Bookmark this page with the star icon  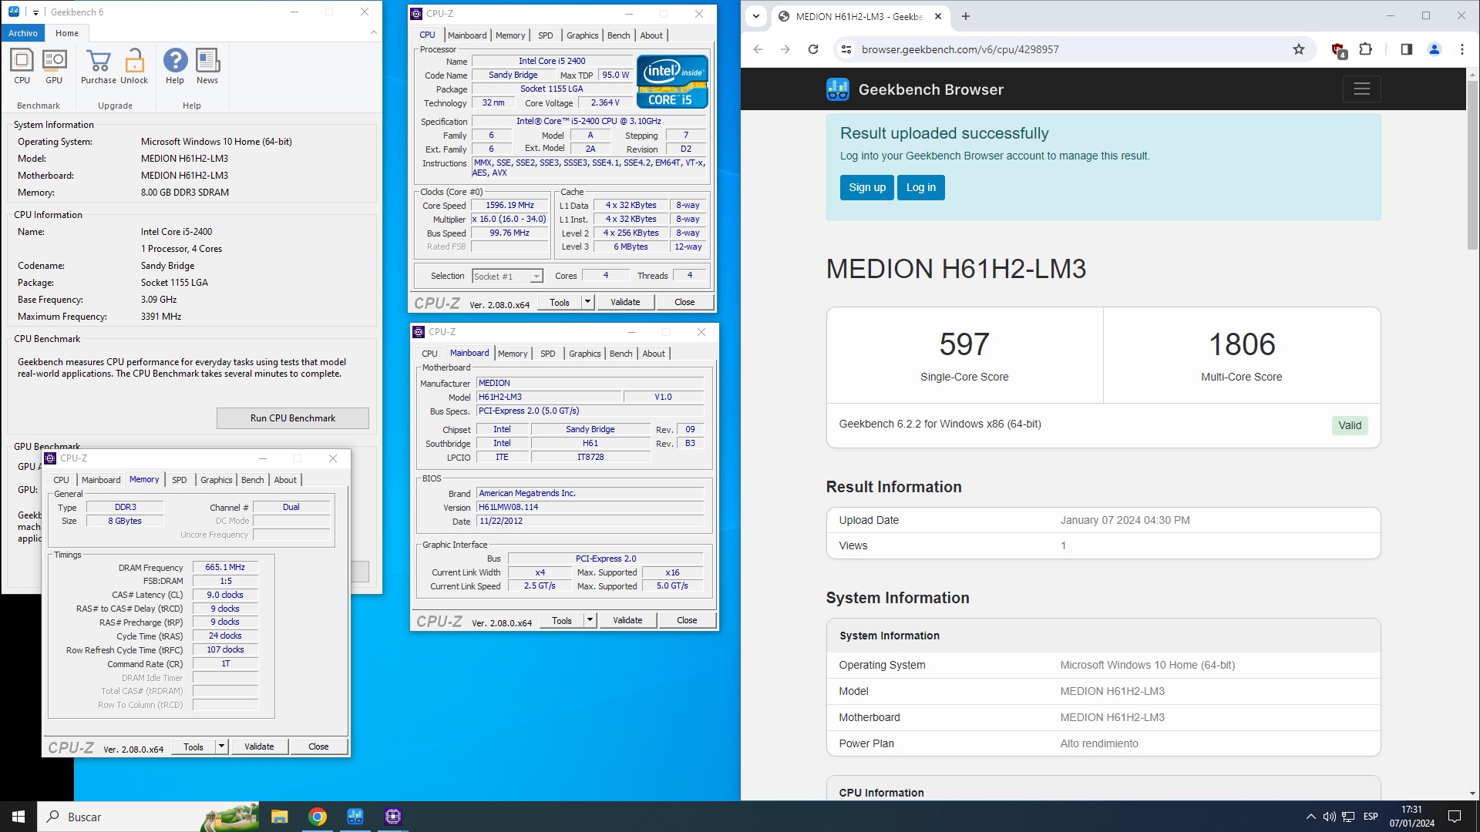(1299, 49)
